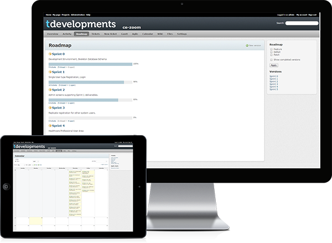Open the Sprint 3 heading link
The image size is (332, 243).
pos(58,108)
